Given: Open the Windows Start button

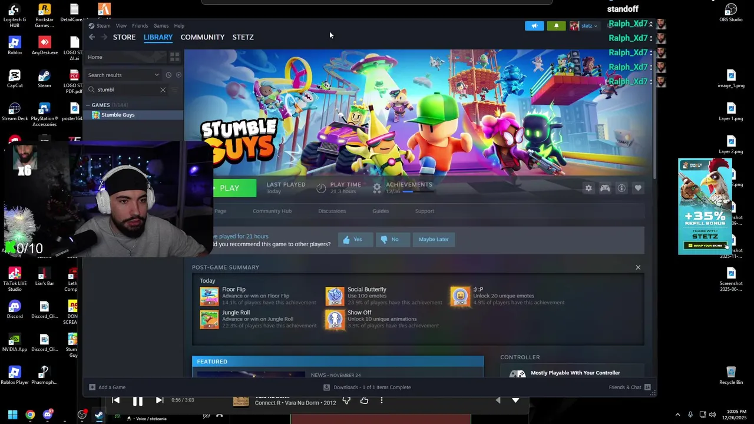Looking at the screenshot, I should click(12, 415).
